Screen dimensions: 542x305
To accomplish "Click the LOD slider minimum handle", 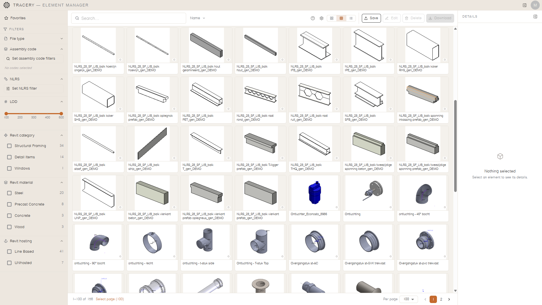I will click(6, 114).
